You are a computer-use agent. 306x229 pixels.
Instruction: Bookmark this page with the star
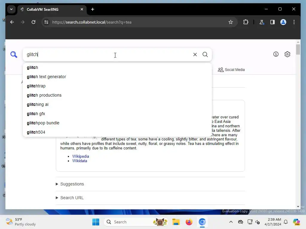231,22
